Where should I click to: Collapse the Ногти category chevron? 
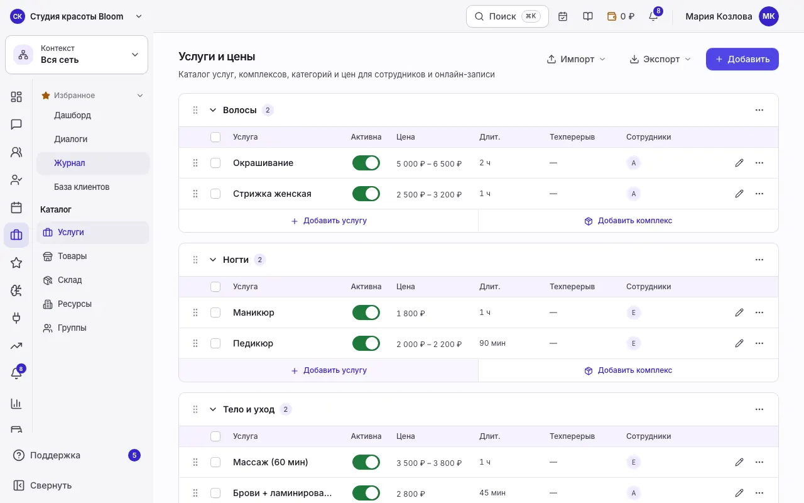[212, 260]
